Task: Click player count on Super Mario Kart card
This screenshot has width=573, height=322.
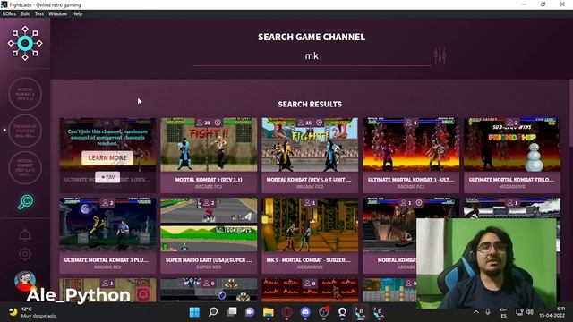Action: point(209,203)
